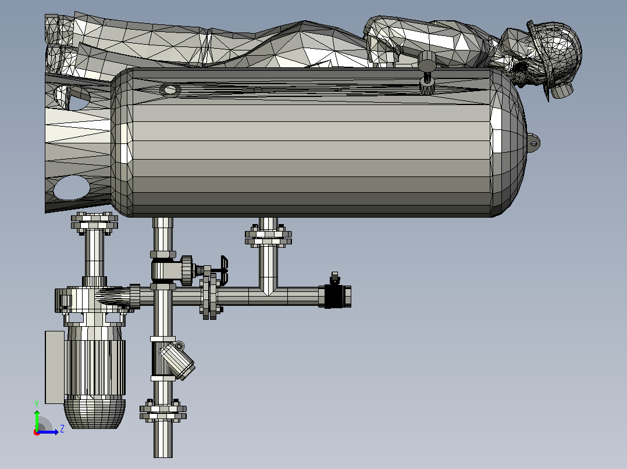The width and height of the screenshot is (627, 469).
Task: Pick the lifting eye on the tank's domed end
Action: click(x=533, y=143)
